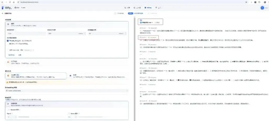
Task: Click the blue step 2 badge
Action: [130, 13]
